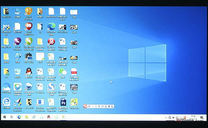Image resolution: width=208 pixels, height=128 pixels.
Task: Select the red Start.exe shortcut icon
Action: click(51, 41)
